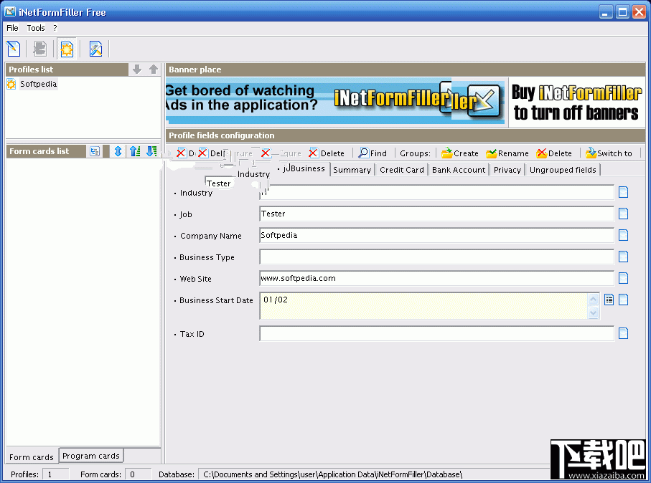This screenshot has height=483, width=651.
Task: Minimize the iNetFormFiller window
Action: click(x=606, y=12)
